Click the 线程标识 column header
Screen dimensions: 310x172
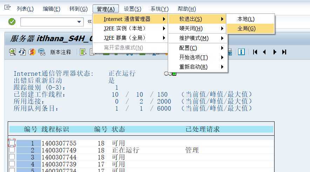[x=55, y=129]
